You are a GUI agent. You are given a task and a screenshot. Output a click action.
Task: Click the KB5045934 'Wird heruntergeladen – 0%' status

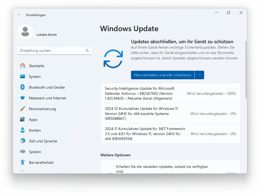[x=213, y=134]
